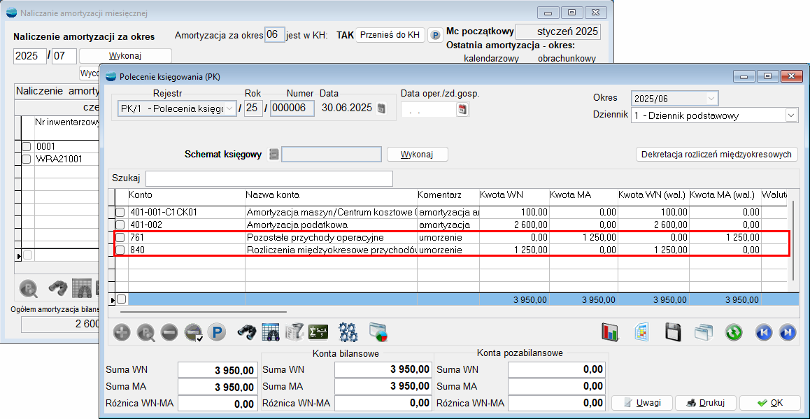The width and height of the screenshot is (810, 419).
Task: Click the binoculars search icon in toolbar
Action: coord(246,332)
